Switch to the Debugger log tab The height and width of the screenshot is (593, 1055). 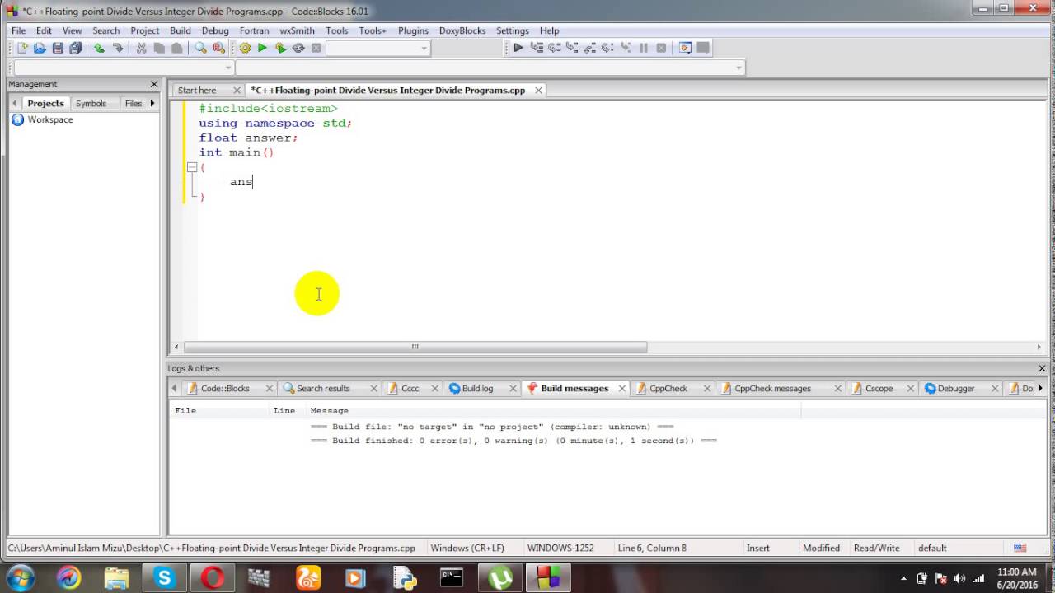(x=956, y=388)
